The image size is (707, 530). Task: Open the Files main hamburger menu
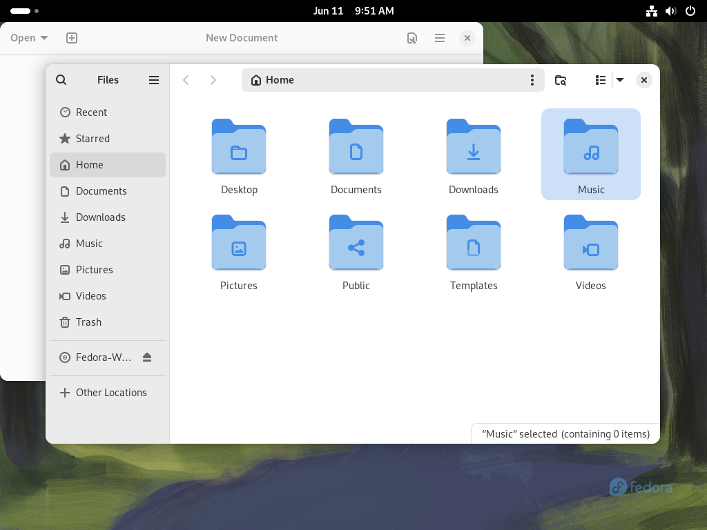click(154, 80)
